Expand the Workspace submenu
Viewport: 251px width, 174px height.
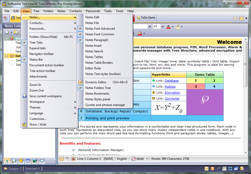point(49,102)
